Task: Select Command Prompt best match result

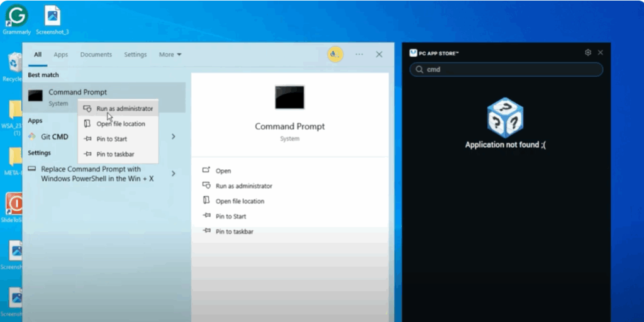Action: pyautogui.click(x=104, y=97)
